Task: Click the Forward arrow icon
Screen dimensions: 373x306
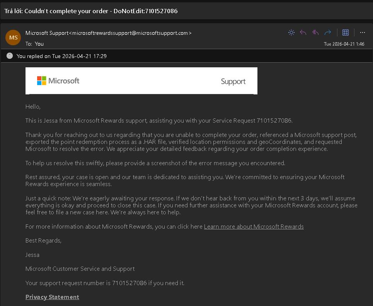Action: [x=327, y=32]
